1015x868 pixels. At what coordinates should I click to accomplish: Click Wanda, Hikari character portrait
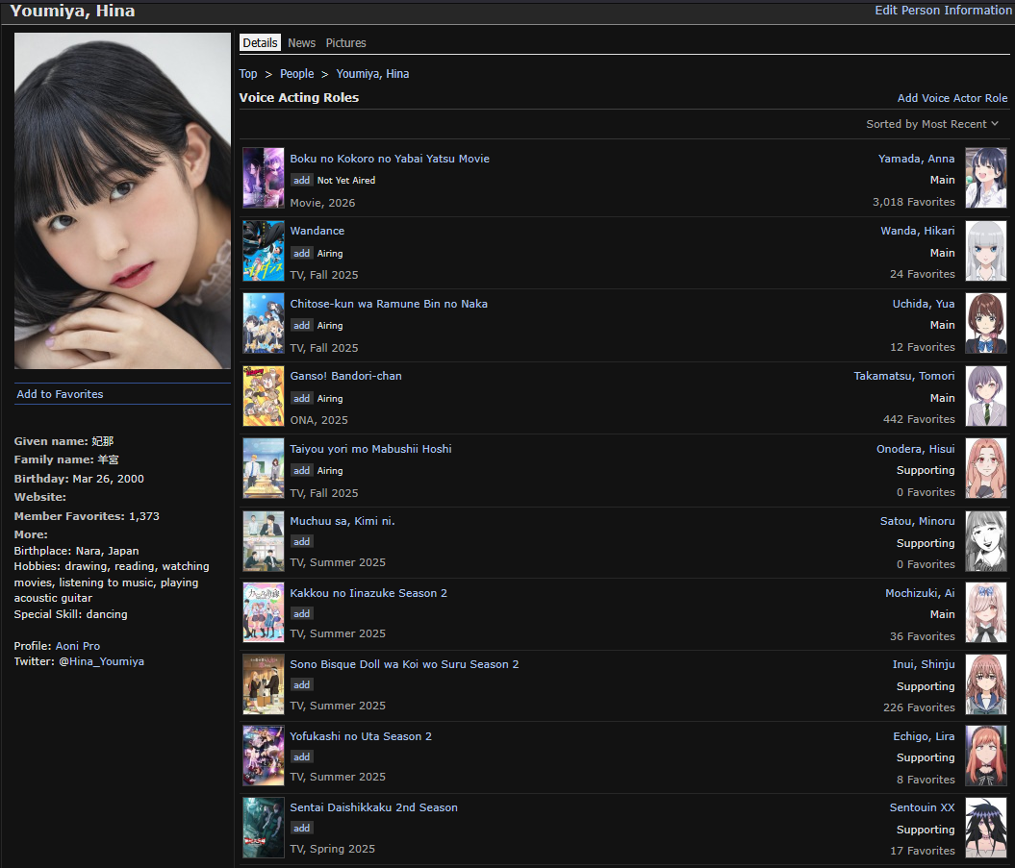pos(986,251)
